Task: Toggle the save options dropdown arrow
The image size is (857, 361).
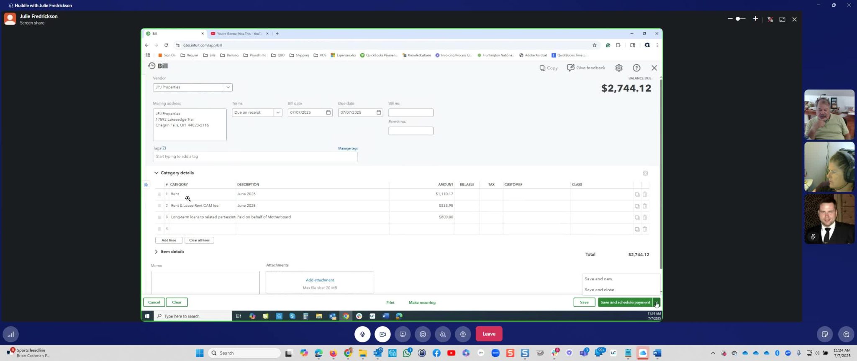Action: coord(656,303)
